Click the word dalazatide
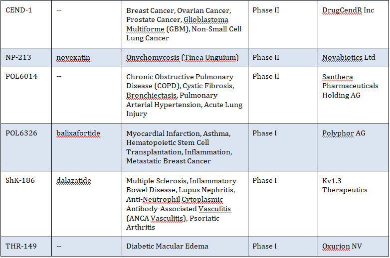Image resolution: width=390 pixels, height=258 pixels. pyautogui.click(x=74, y=181)
